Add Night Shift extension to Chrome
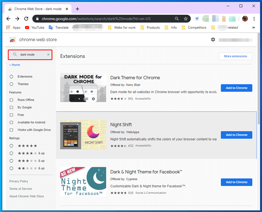This screenshot has width=262, height=212. pos(237,135)
